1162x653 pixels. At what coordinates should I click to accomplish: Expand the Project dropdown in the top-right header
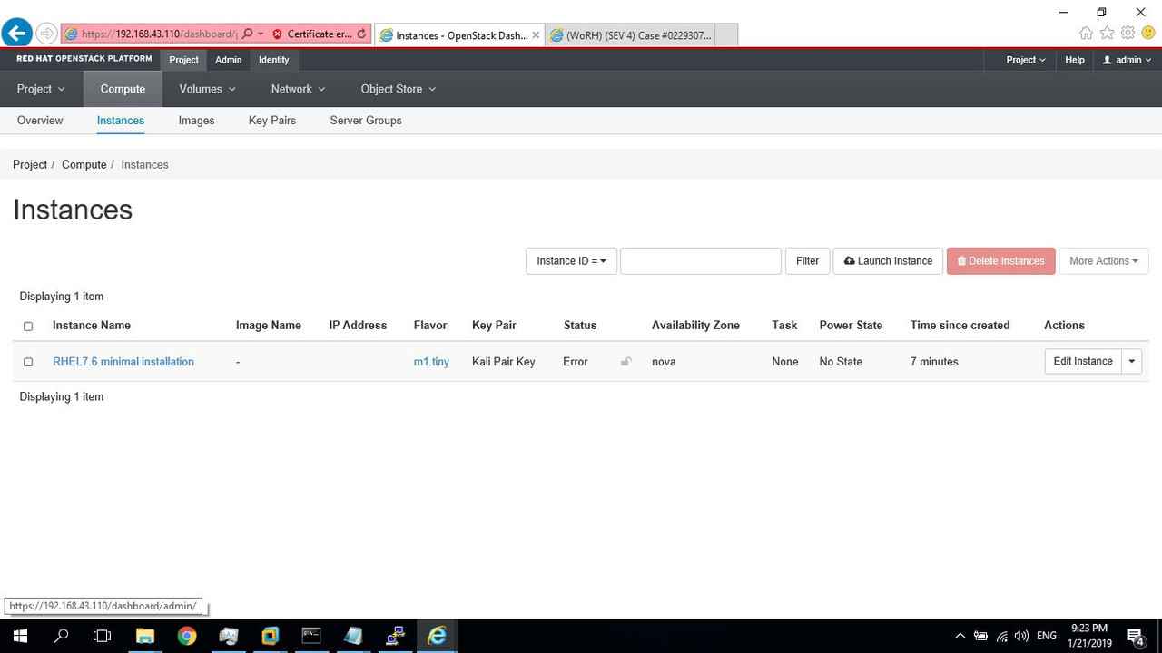tap(1026, 60)
